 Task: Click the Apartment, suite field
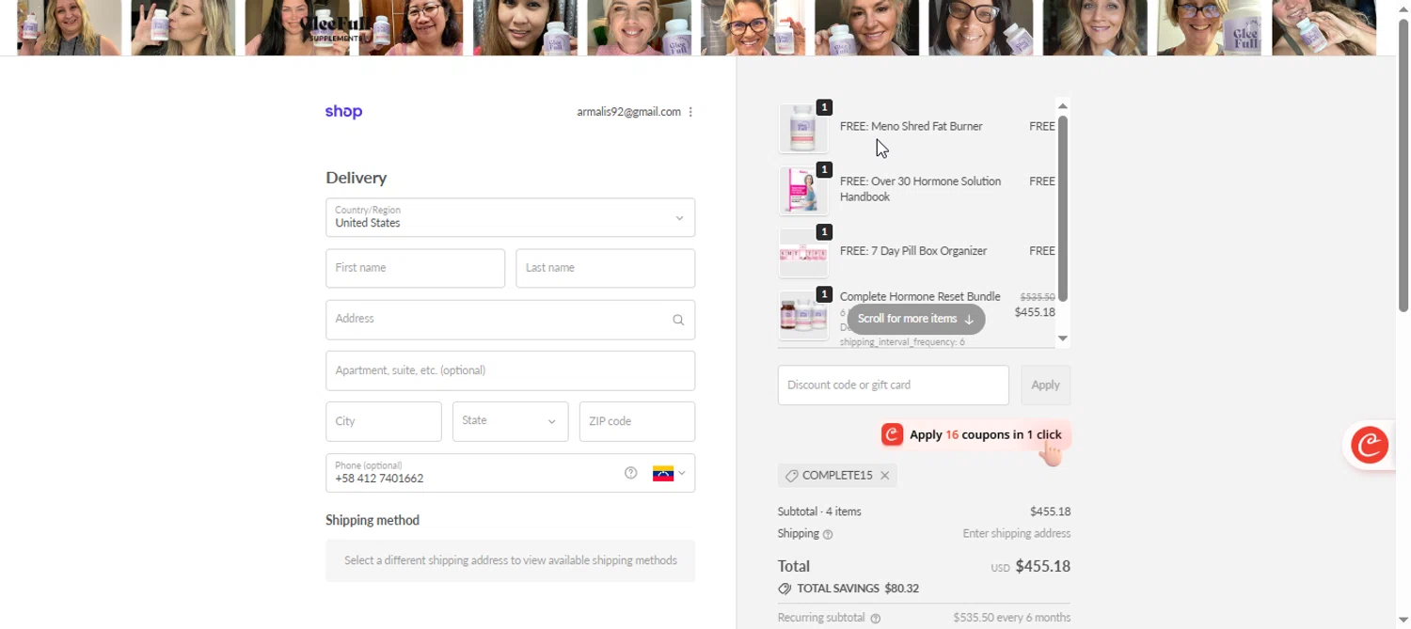[x=510, y=370]
